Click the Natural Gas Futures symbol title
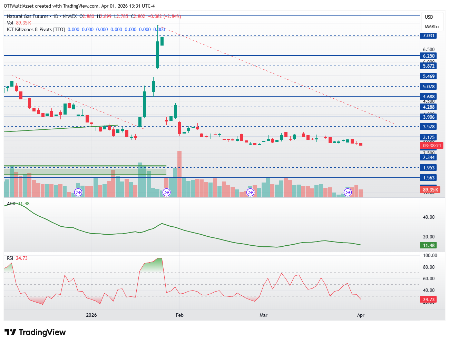 pyautogui.click(x=28, y=16)
